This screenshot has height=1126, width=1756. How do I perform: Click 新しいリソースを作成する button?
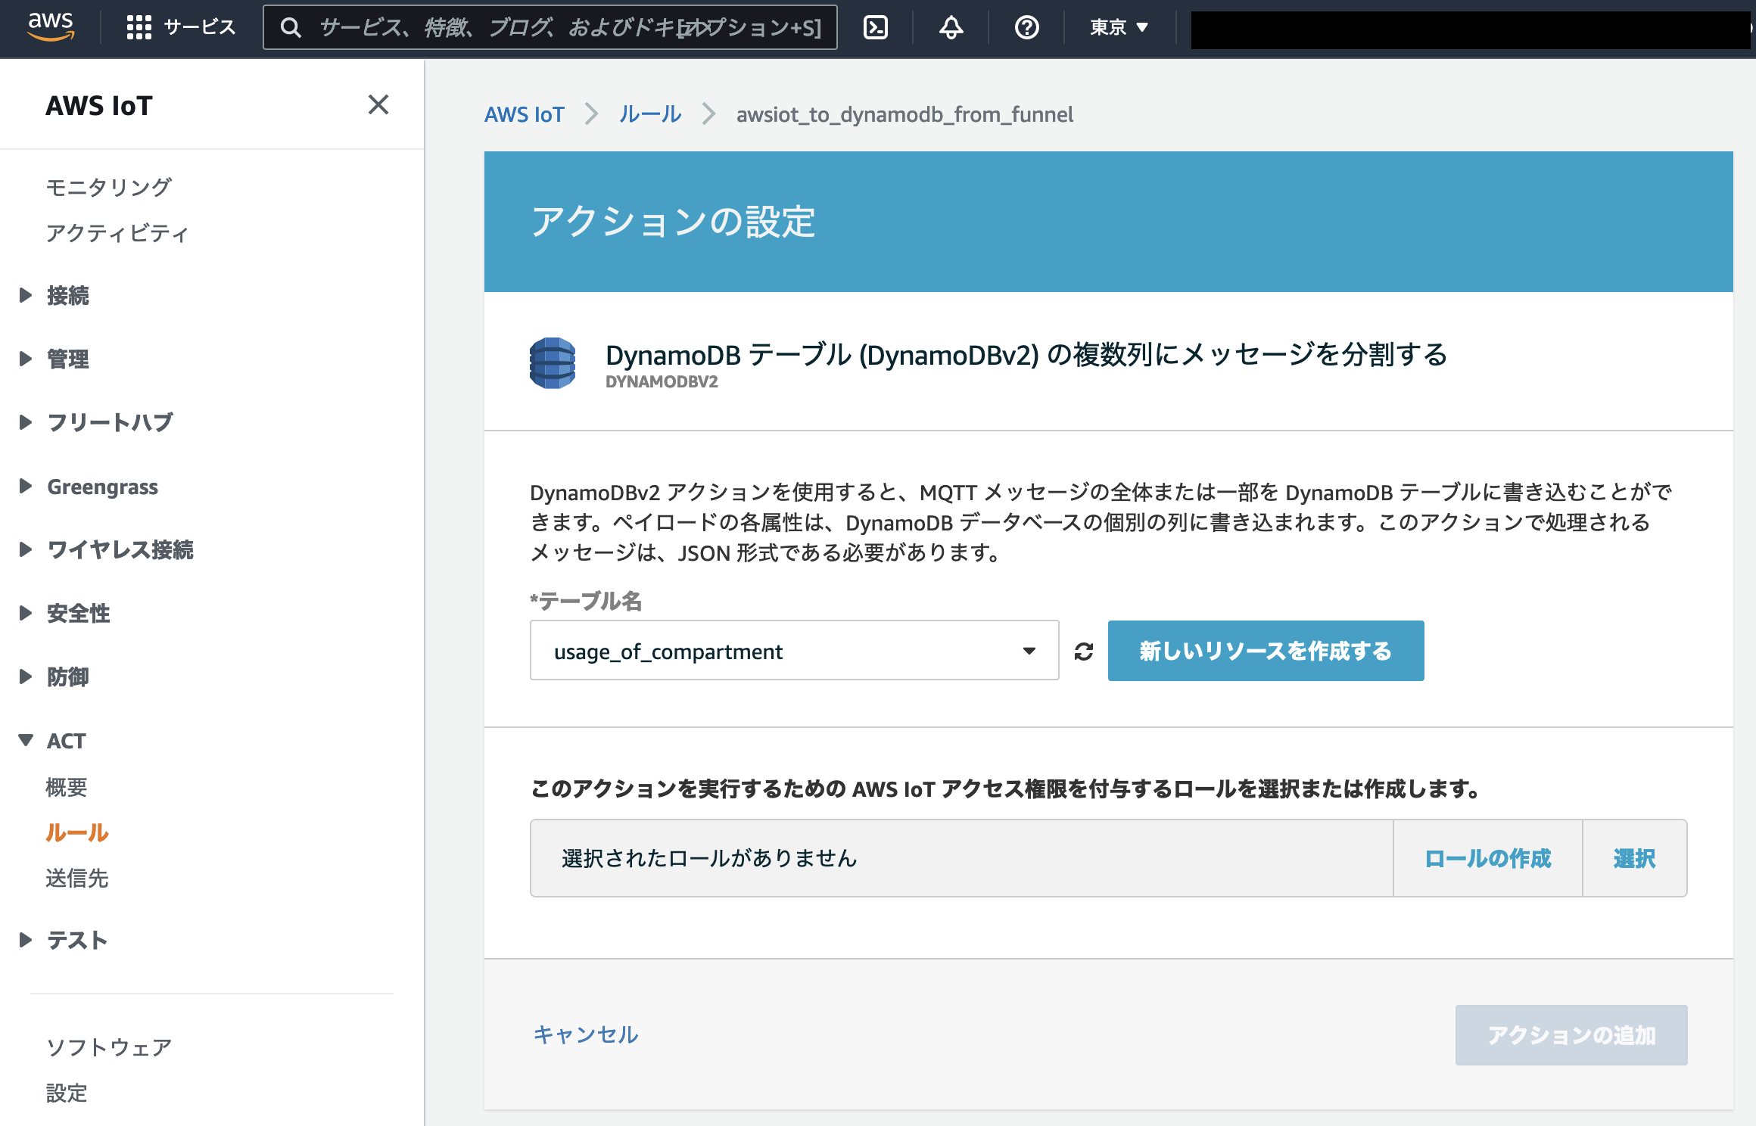1265,650
